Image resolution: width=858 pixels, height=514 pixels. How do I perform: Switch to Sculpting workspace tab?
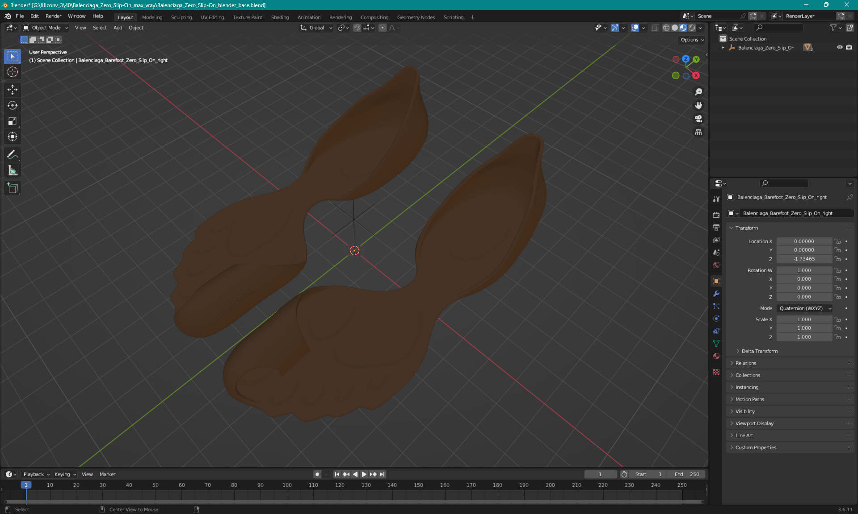pyautogui.click(x=181, y=17)
